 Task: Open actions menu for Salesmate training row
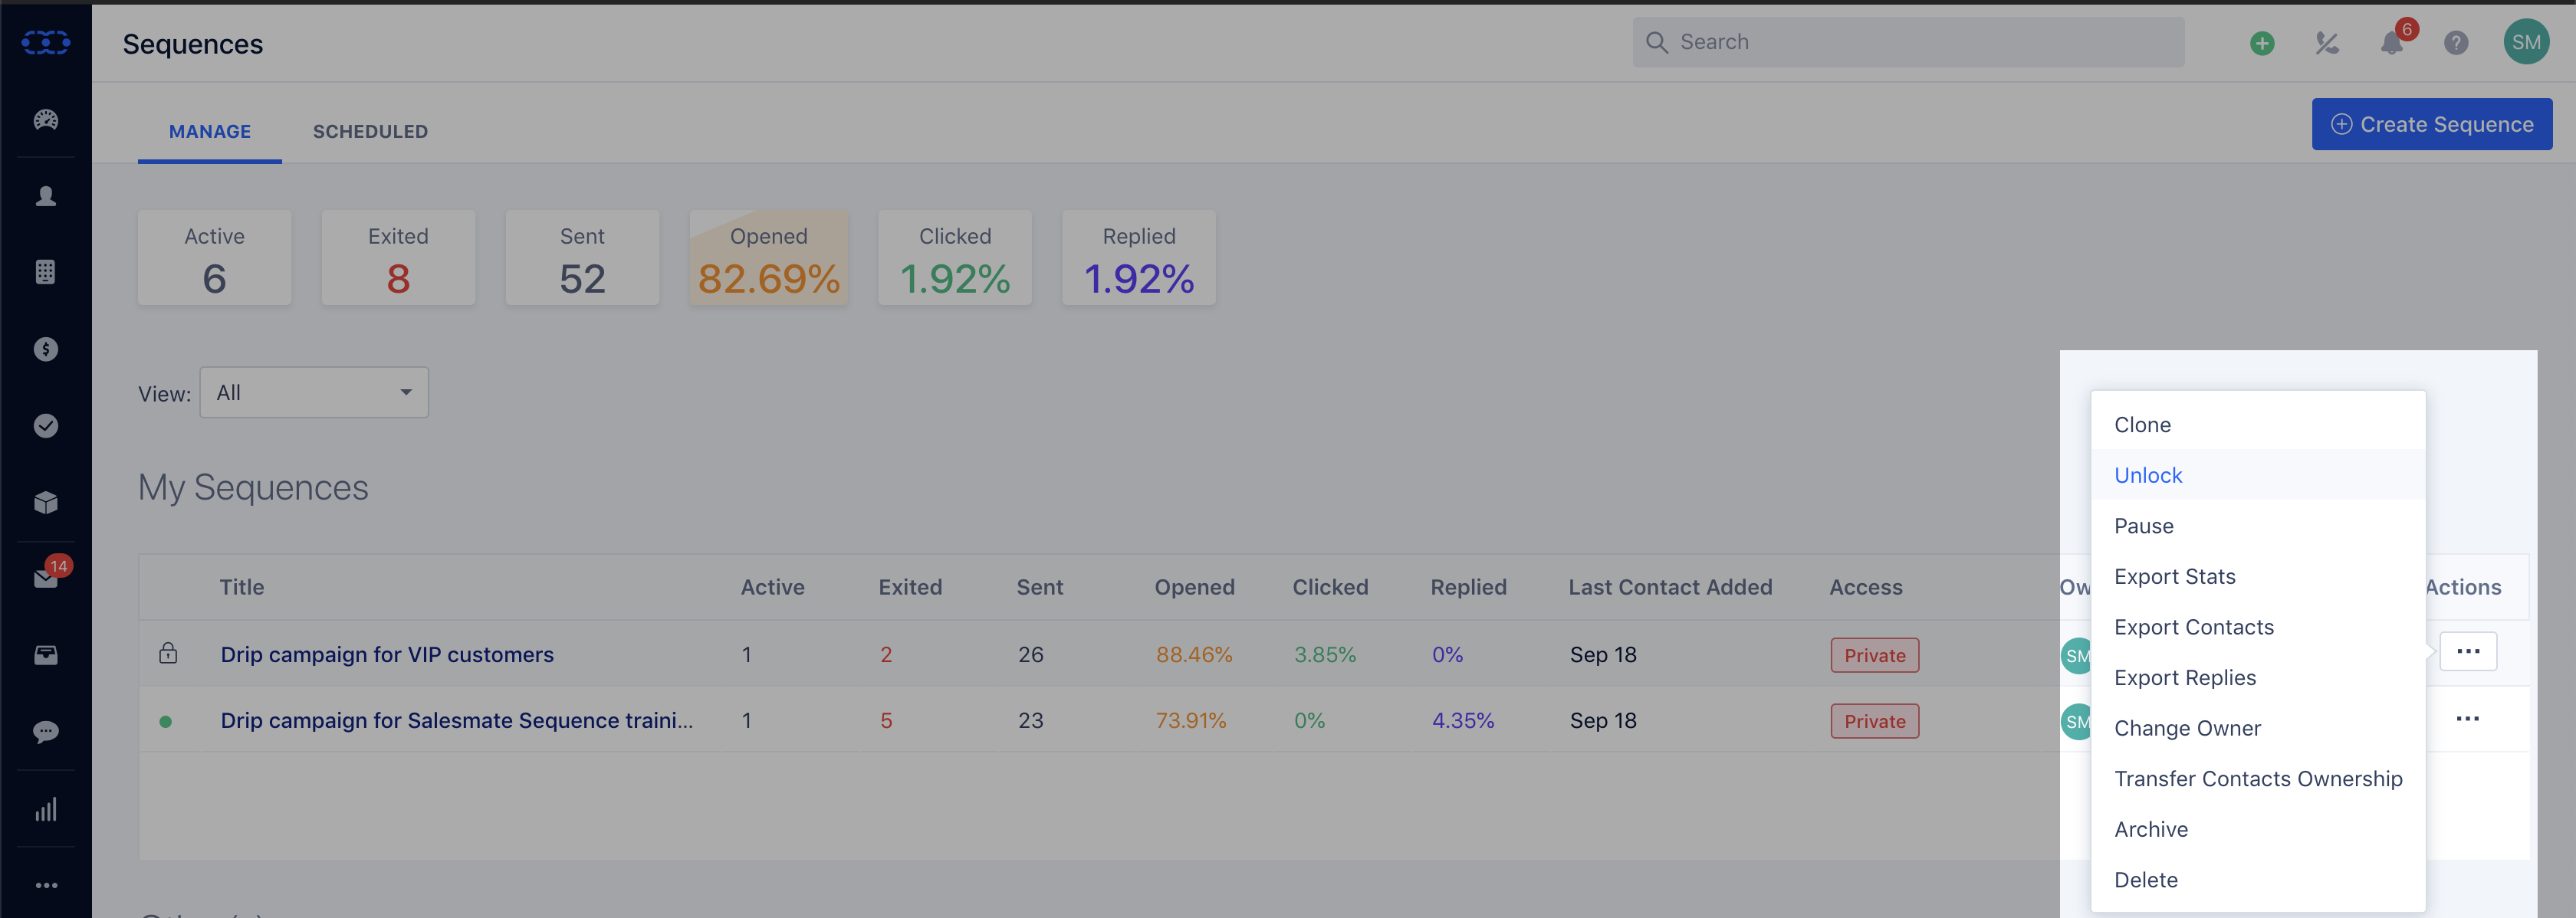[2469, 717]
